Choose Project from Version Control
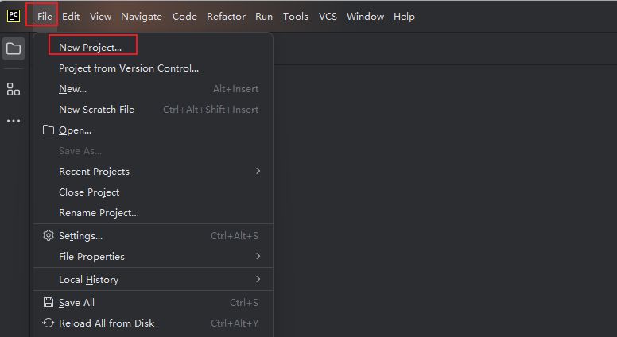This screenshot has width=617, height=337. click(129, 68)
